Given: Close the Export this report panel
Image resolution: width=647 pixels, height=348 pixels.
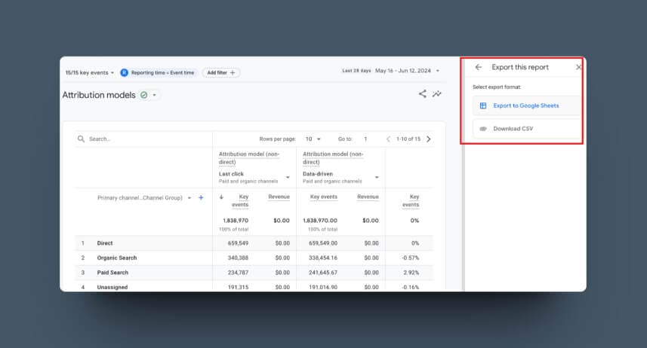Looking at the screenshot, I should point(578,67).
